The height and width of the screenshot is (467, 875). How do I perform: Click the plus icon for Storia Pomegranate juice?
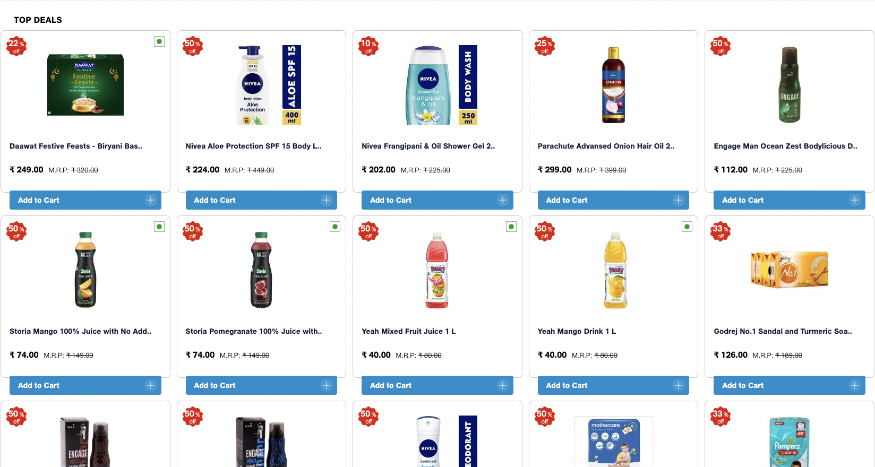click(327, 385)
